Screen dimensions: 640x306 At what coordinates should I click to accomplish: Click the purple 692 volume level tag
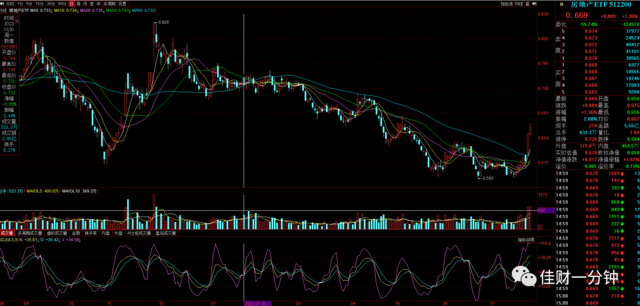tap(545, 210)
